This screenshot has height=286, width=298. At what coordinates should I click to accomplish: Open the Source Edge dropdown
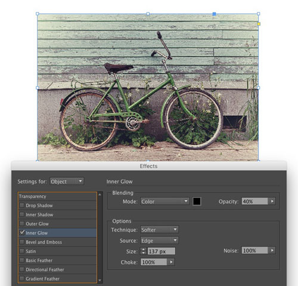[x=159, y=241]
